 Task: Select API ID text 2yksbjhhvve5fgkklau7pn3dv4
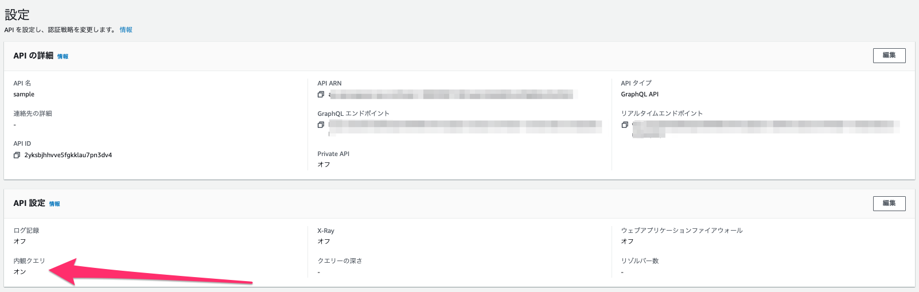(x=68, y=155)
